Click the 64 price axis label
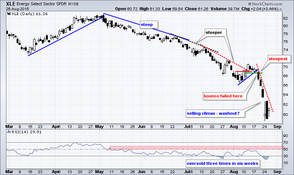 (285, 94)
